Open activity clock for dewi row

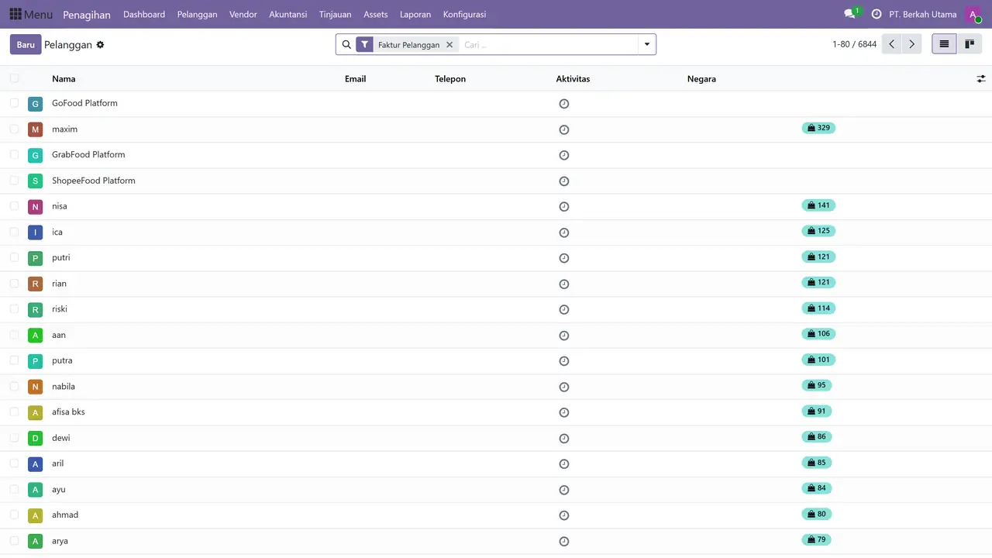(564, 439)
